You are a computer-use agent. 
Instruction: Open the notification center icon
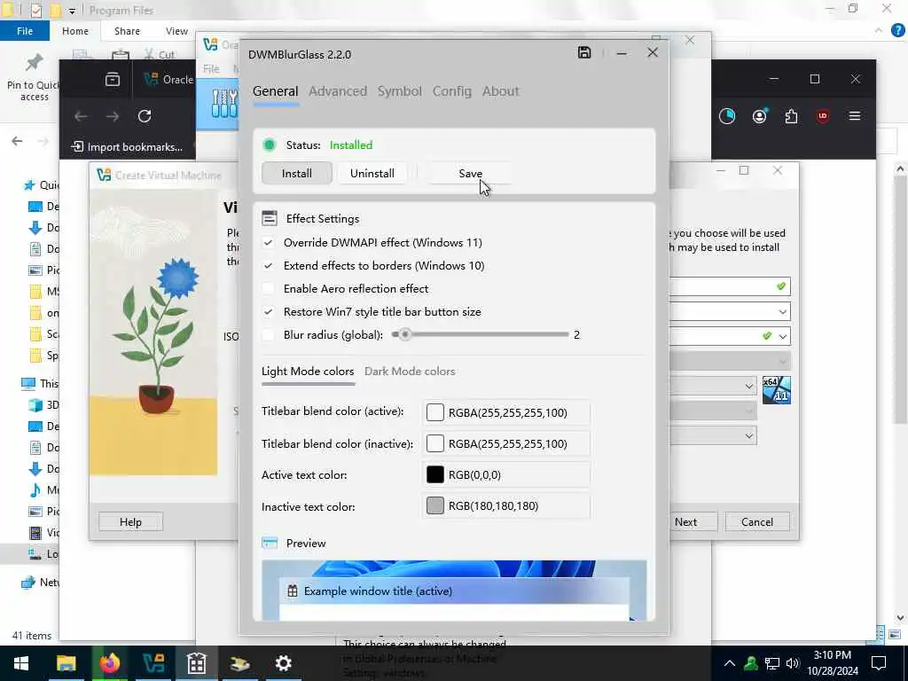point(879,663)
